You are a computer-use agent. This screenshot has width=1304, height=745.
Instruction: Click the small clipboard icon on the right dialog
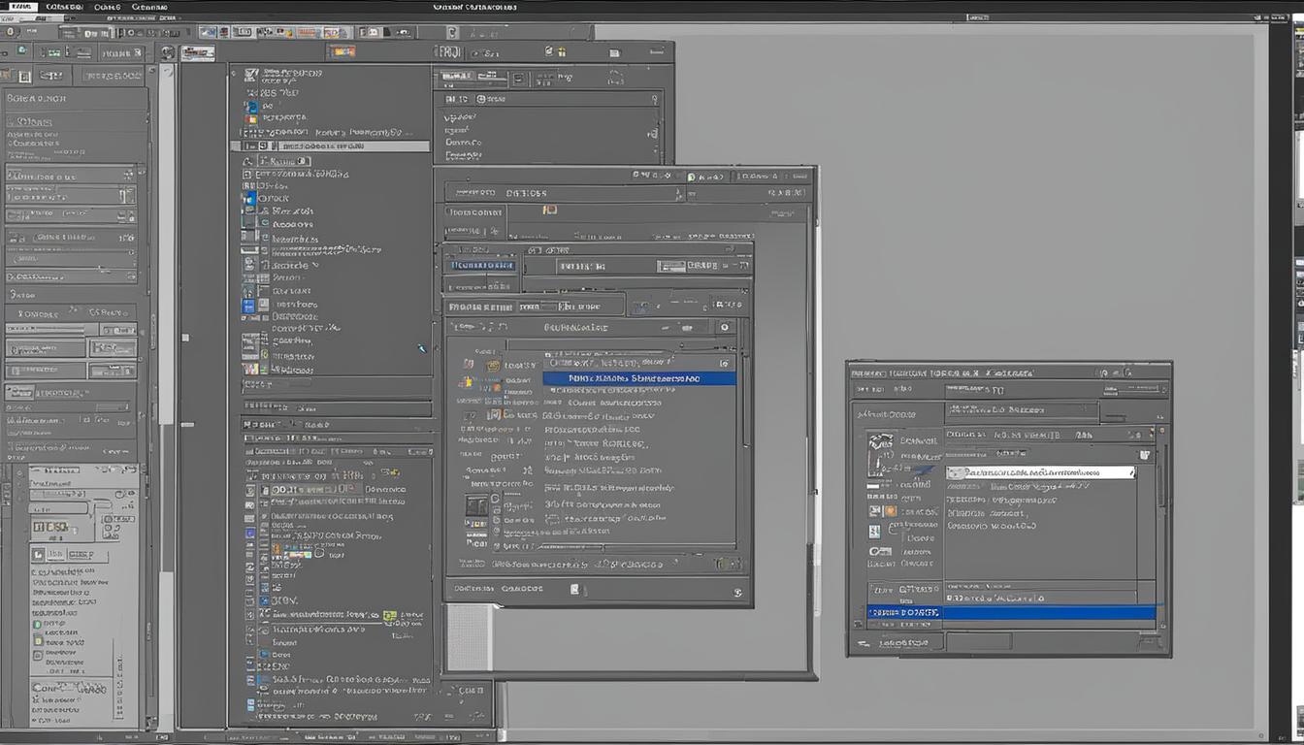coord(1145,453)
